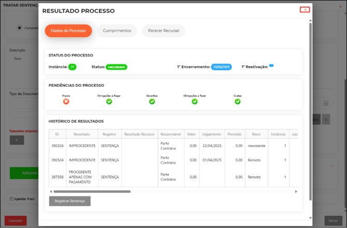
Task: Click the blue 1º Encerramento date badge
Action: click(x=221, y=67)
